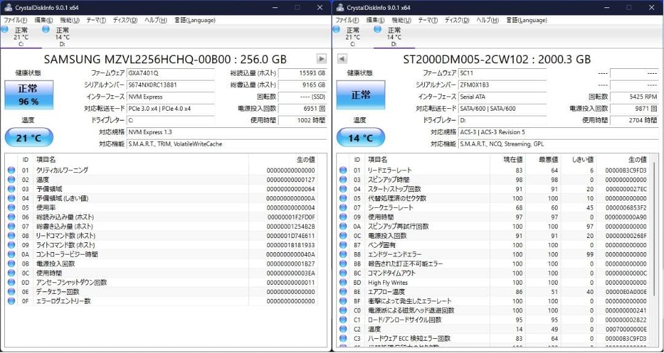
Task: Go to previous disk arrow button
Action: point(342,59)
